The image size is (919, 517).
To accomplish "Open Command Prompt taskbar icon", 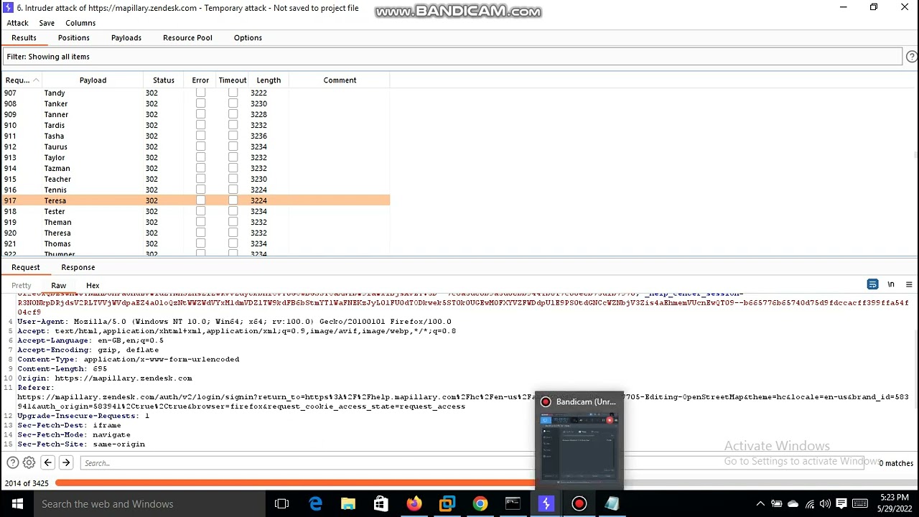I will click(513, 504).
